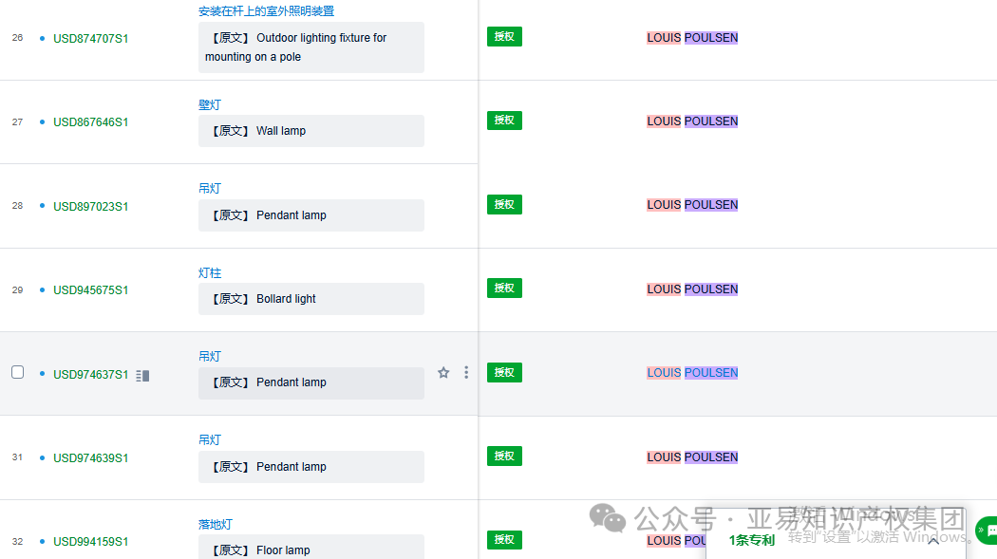Select the Floor lamp original text box

coord(310,549)
